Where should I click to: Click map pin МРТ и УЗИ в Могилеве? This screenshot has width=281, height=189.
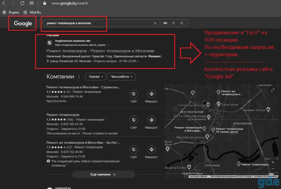[209, 117]
